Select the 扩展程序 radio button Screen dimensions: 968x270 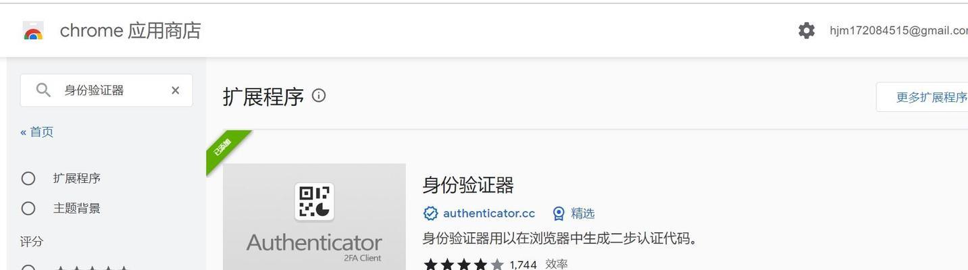point(28,178)
